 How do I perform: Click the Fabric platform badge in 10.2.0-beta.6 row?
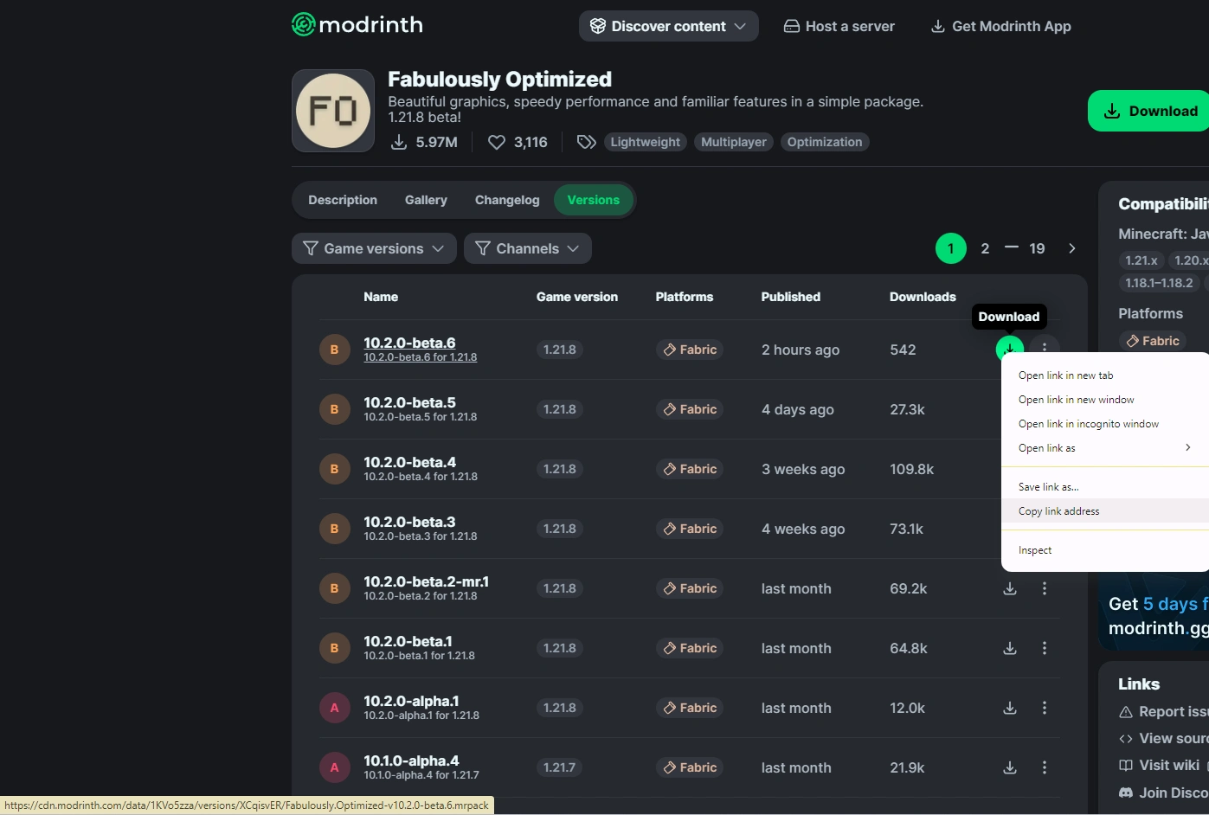[691, 350]
